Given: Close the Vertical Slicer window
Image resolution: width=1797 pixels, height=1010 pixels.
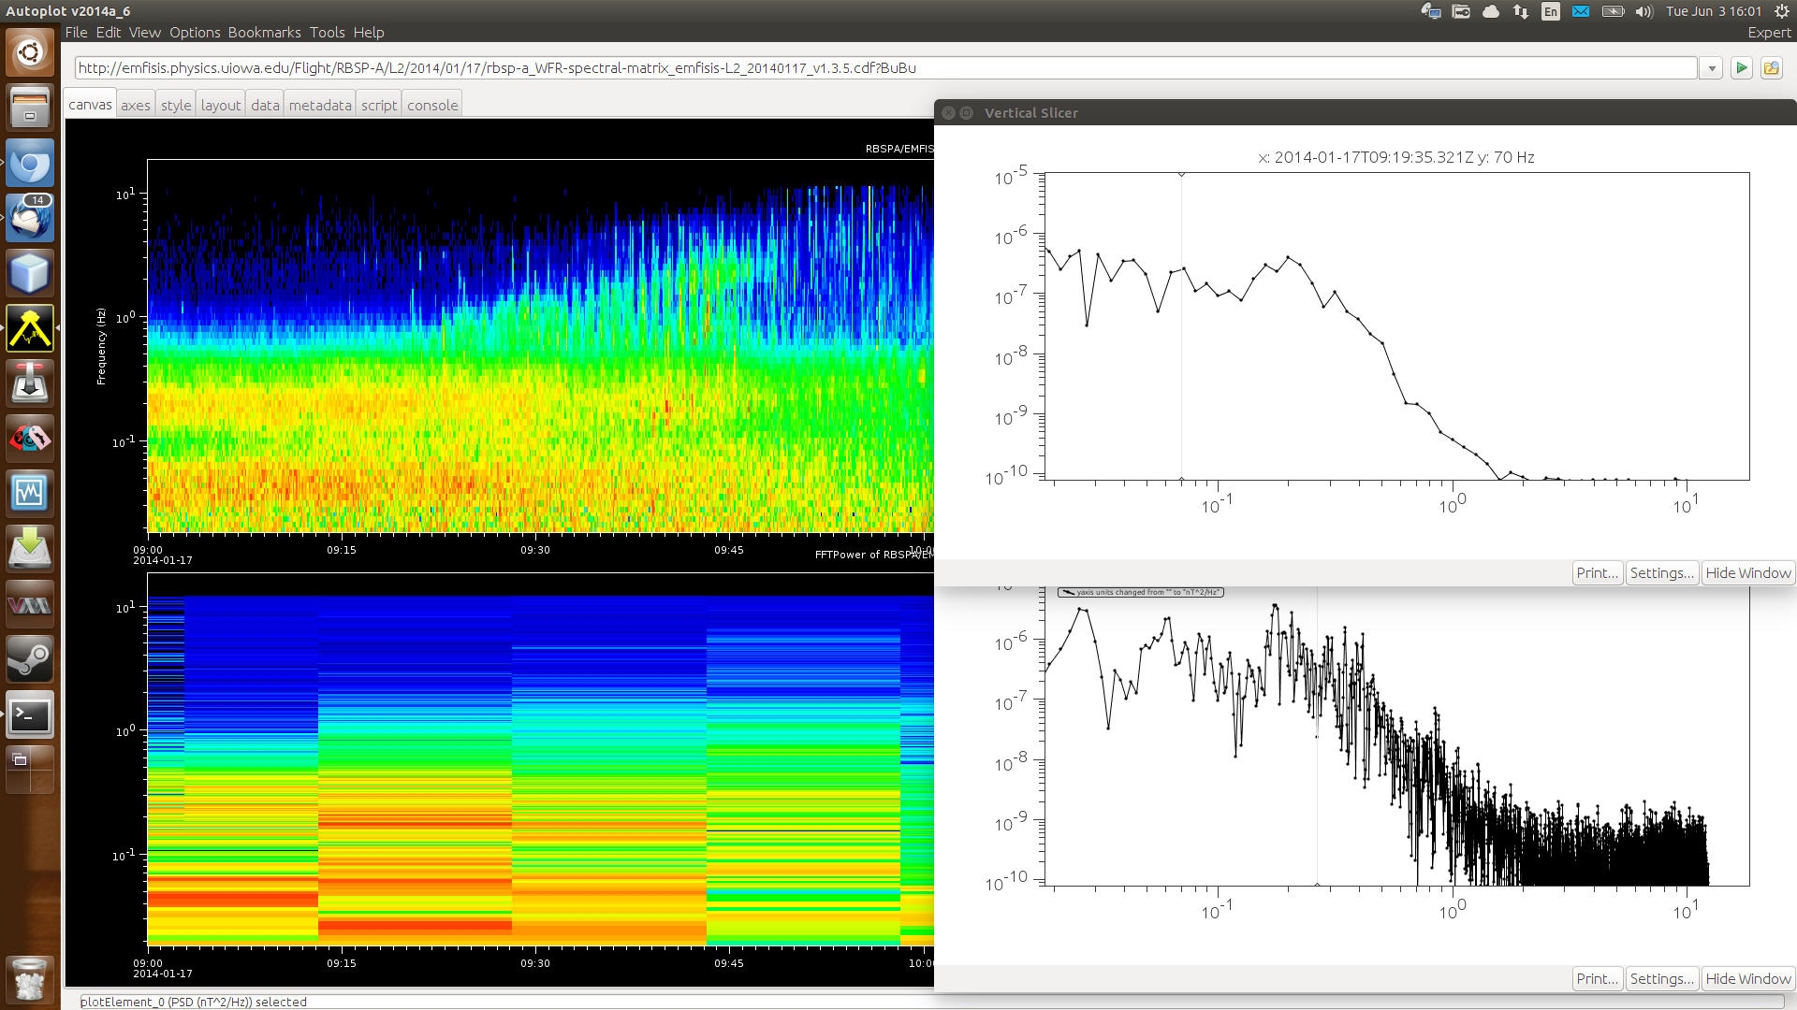Looking at the screenshot, I should pos(948,112).
